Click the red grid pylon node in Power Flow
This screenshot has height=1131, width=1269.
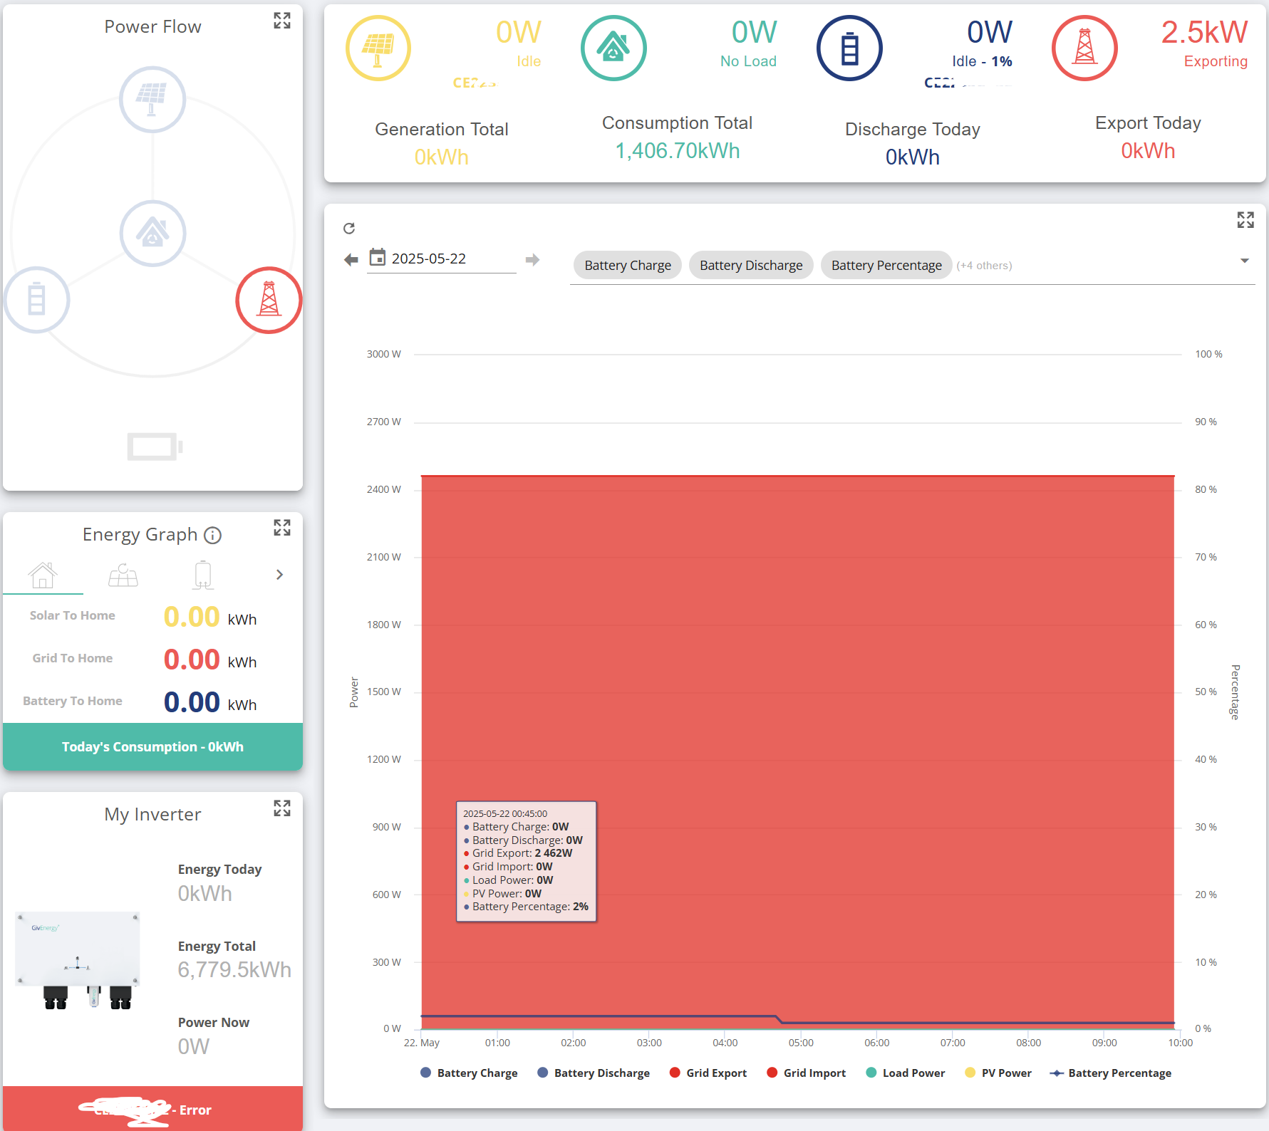[269, 300]
